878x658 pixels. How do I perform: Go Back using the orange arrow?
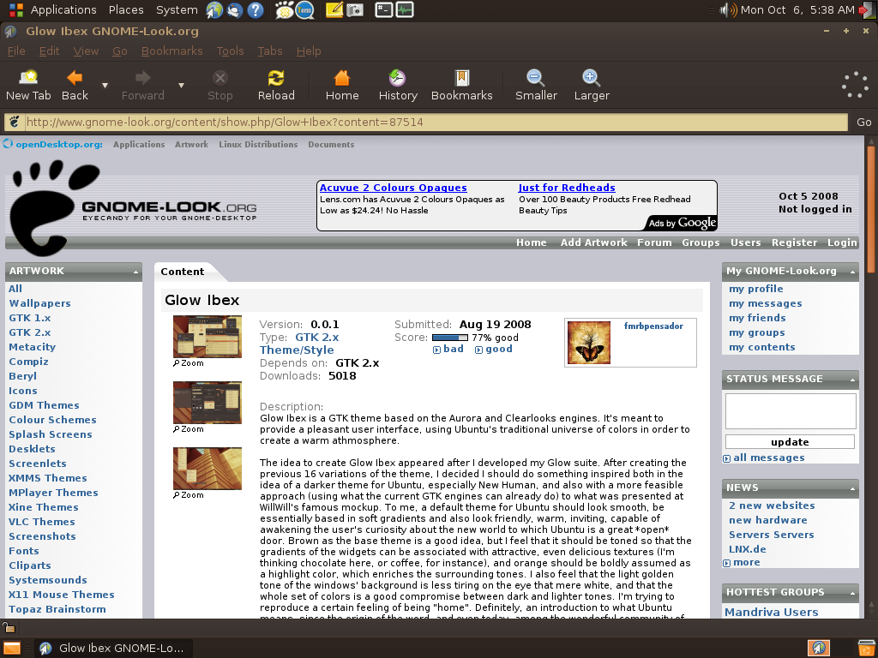pos(75,86)
